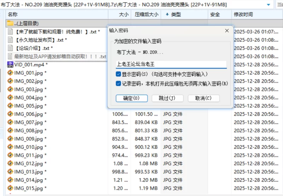The width and height of the screenshot is (283, 196).
Task: Sort files by the 名称 column header
Action: point(13,14)
